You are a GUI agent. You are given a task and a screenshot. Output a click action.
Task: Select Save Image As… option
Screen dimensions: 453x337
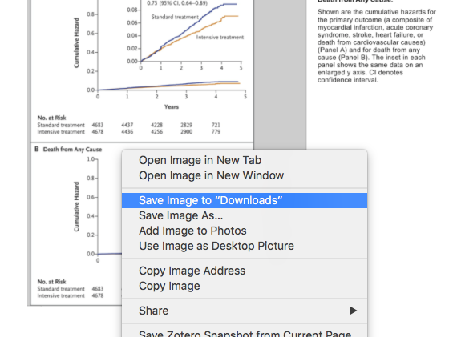(245, 215)
